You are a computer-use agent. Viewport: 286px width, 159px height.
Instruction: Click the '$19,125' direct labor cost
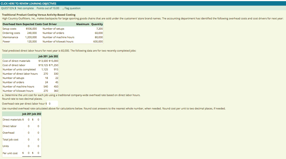pos(43,65)
